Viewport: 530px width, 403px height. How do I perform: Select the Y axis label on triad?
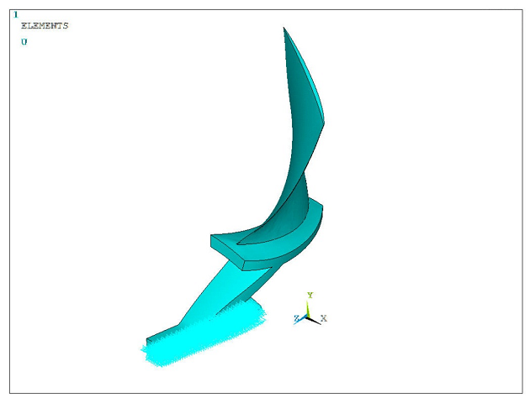coord(310,295)
